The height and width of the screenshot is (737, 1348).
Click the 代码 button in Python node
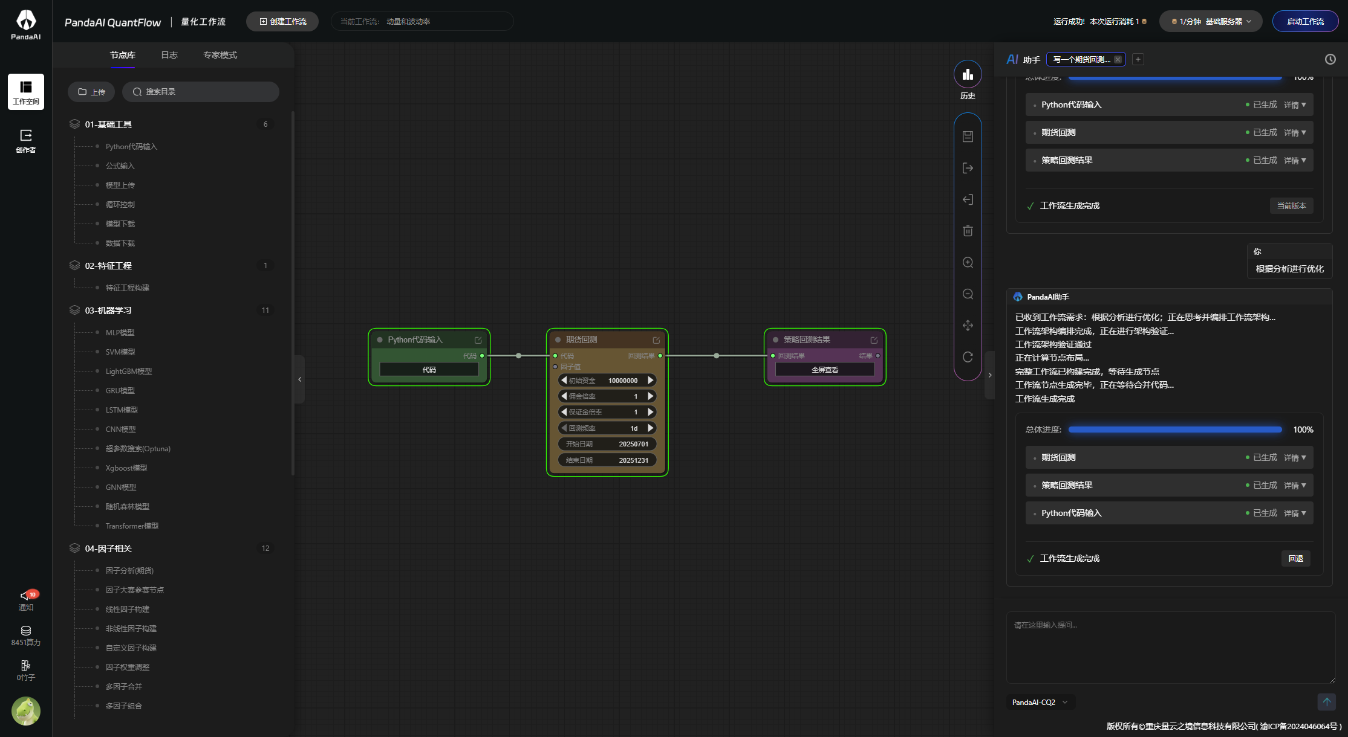point(429,370)
